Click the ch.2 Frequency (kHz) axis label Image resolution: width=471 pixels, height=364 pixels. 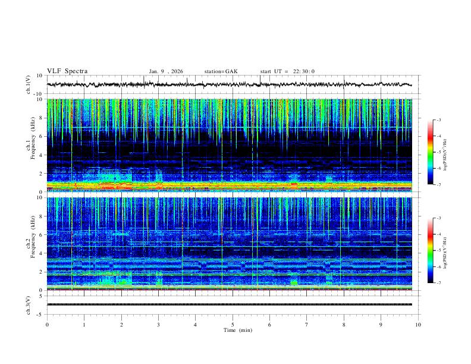(x=30, y=237)
